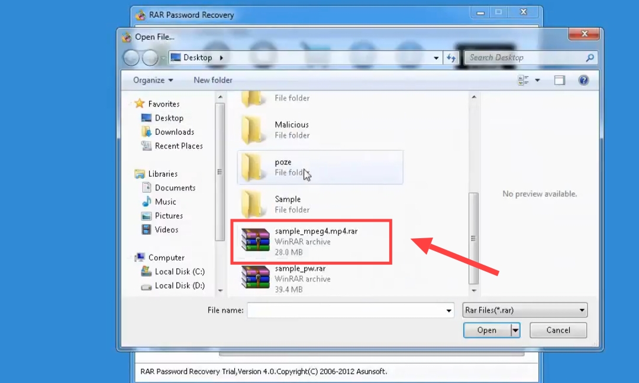The image size is (639, 383).
Task: Minimize the RAR Password Recovery window
Action: click(480, 12)
